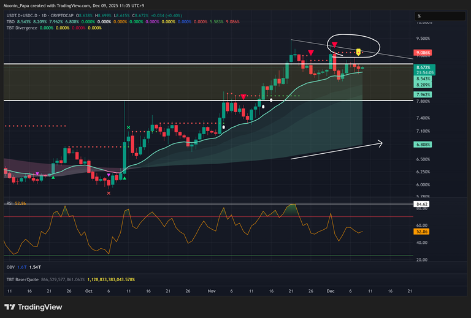Expand the OBV indicator pane
Screen dimensions: 471x318
(10, 268)
